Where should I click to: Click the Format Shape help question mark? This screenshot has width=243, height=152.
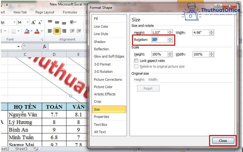pyautogui.click(x=218, y=6)
